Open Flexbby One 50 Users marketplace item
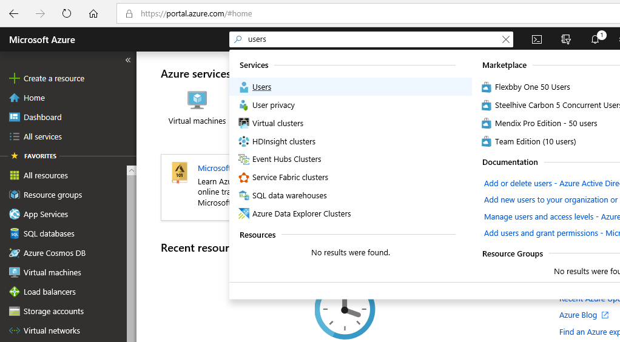The width and height of the screenshot is (620, 342). [532, 87]
